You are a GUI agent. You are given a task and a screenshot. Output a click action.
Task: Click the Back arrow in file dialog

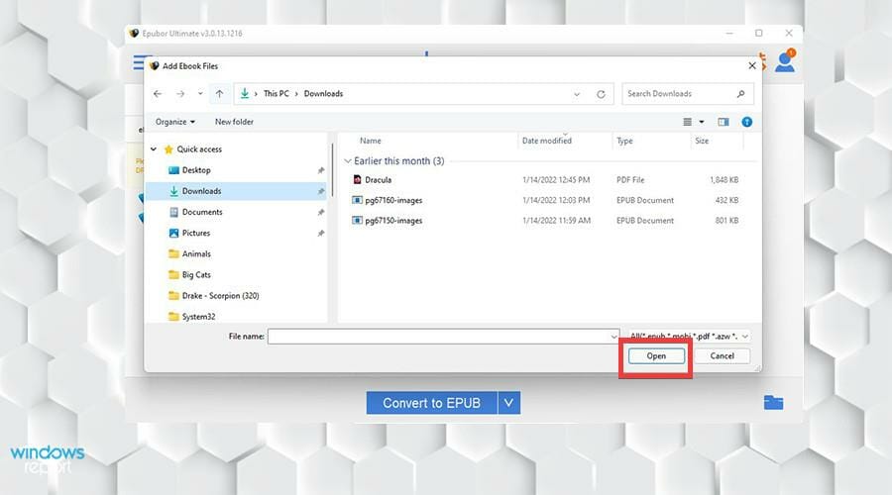(x=158, y=94)
